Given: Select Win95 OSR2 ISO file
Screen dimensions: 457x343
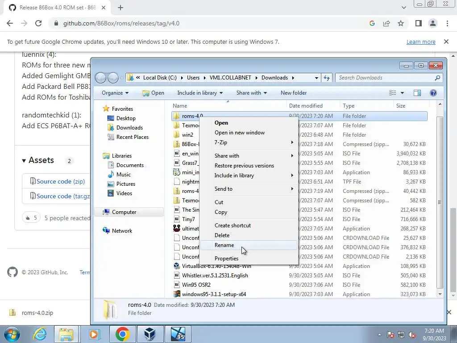Looking at the screenshot, I should [299, 284].
